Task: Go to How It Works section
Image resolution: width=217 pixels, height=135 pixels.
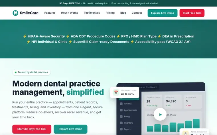Action: (70, 13)
